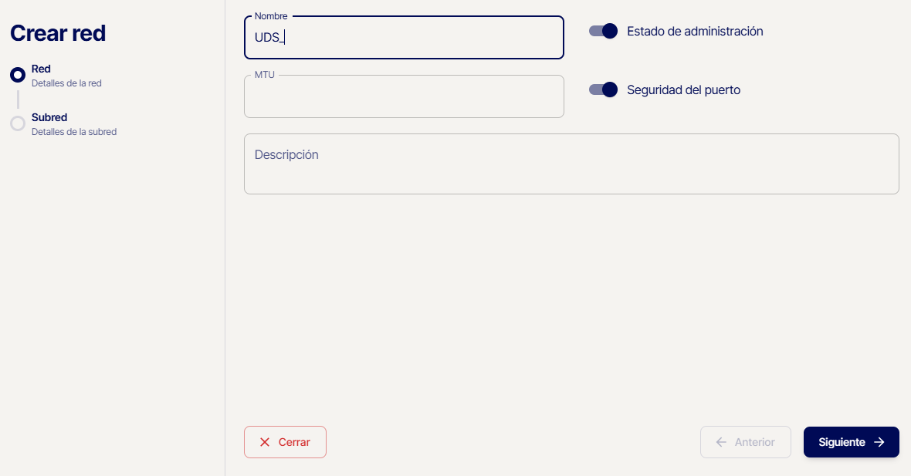
Task: Click the "Seguridad del puerto" label text
Action: point(683,90)
